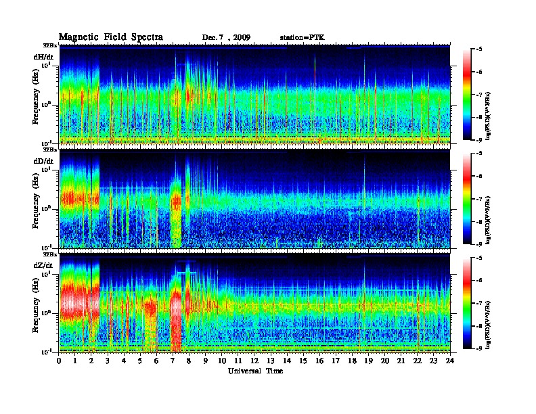Click the hour "17" tick label on the time axis

point(336,361)
